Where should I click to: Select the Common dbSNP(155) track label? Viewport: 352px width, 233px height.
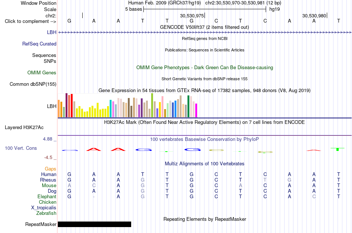pos(33,84)
